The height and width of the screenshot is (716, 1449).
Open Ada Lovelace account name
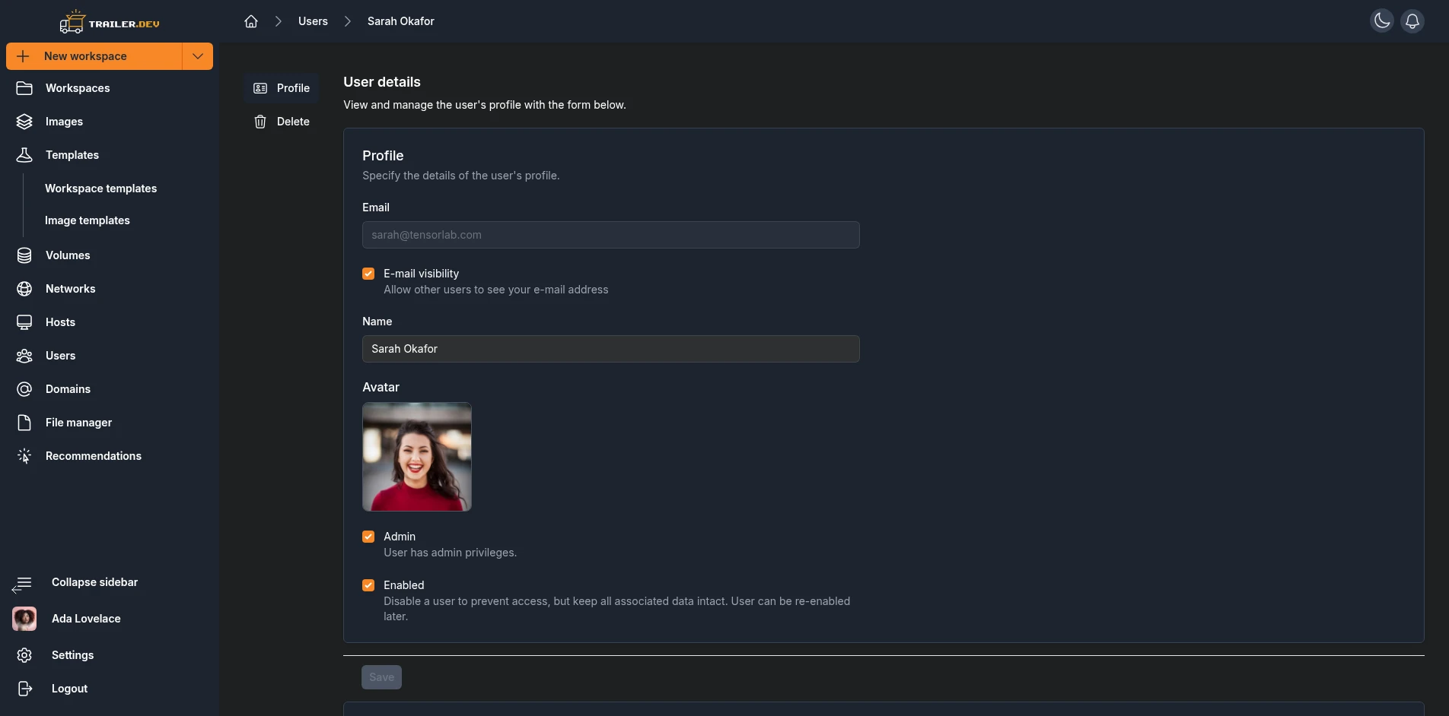click(x=86, y=619)
